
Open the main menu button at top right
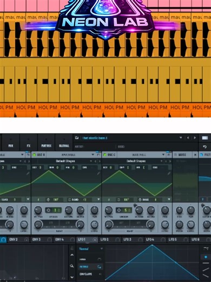205,138
